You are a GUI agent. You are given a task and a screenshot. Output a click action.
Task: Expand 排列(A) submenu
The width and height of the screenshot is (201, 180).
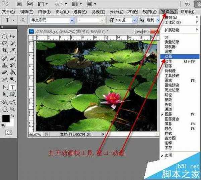[x=180, y=17]
